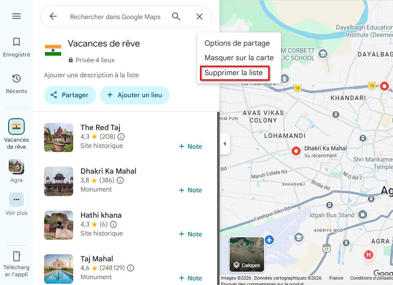Viewport: 393px width, 285px height.
Task: Click Masquer sur la carte to hide list
Action: pos(239,58)
